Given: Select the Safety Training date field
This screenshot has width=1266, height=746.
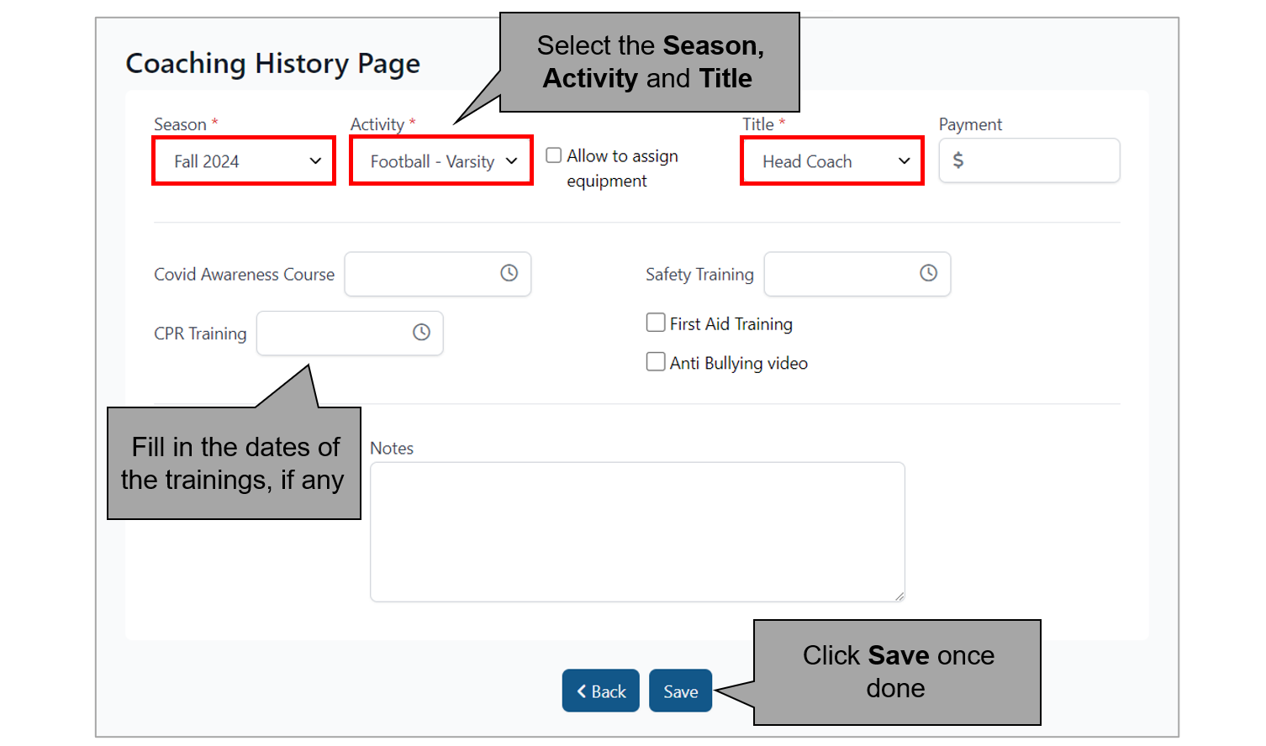Looking at the screenshot, I should click(841, 274).
